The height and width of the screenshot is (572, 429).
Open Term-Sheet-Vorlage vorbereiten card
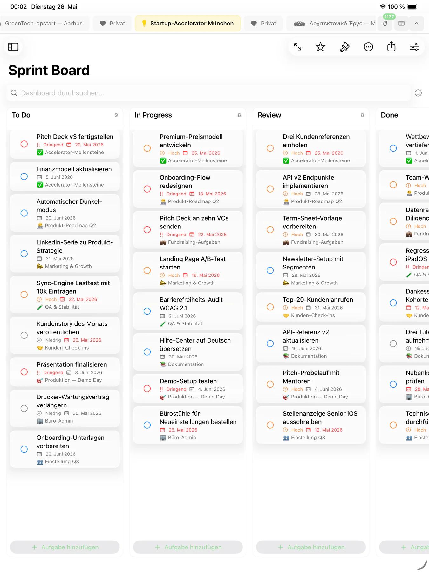311,229
